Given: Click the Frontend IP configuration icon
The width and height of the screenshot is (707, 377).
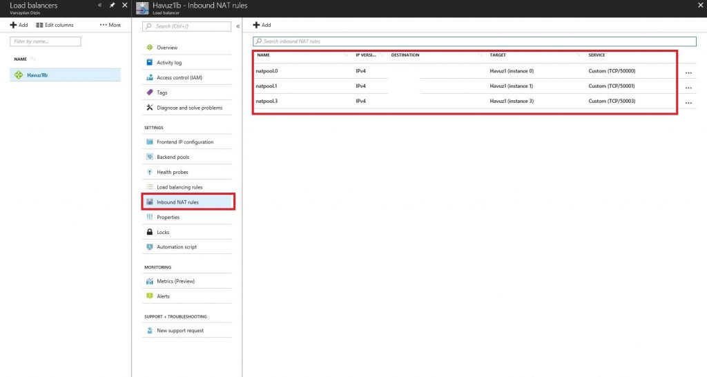Looking at the screenshot, I should (150, 142).
